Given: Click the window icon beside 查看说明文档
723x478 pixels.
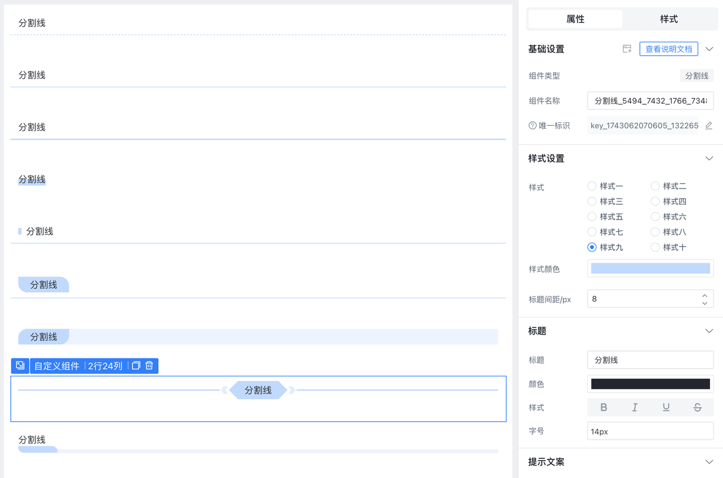Looking at the screenshot, I should [627, 49].
